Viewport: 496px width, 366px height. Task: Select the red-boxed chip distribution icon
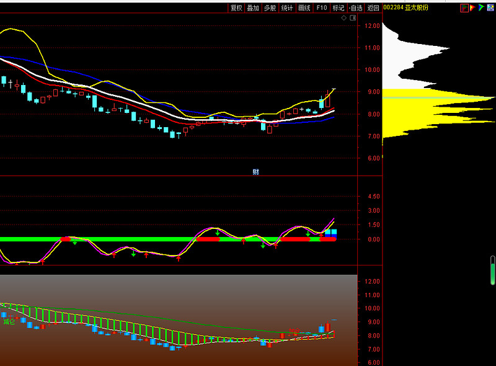(x=464, y=8)
